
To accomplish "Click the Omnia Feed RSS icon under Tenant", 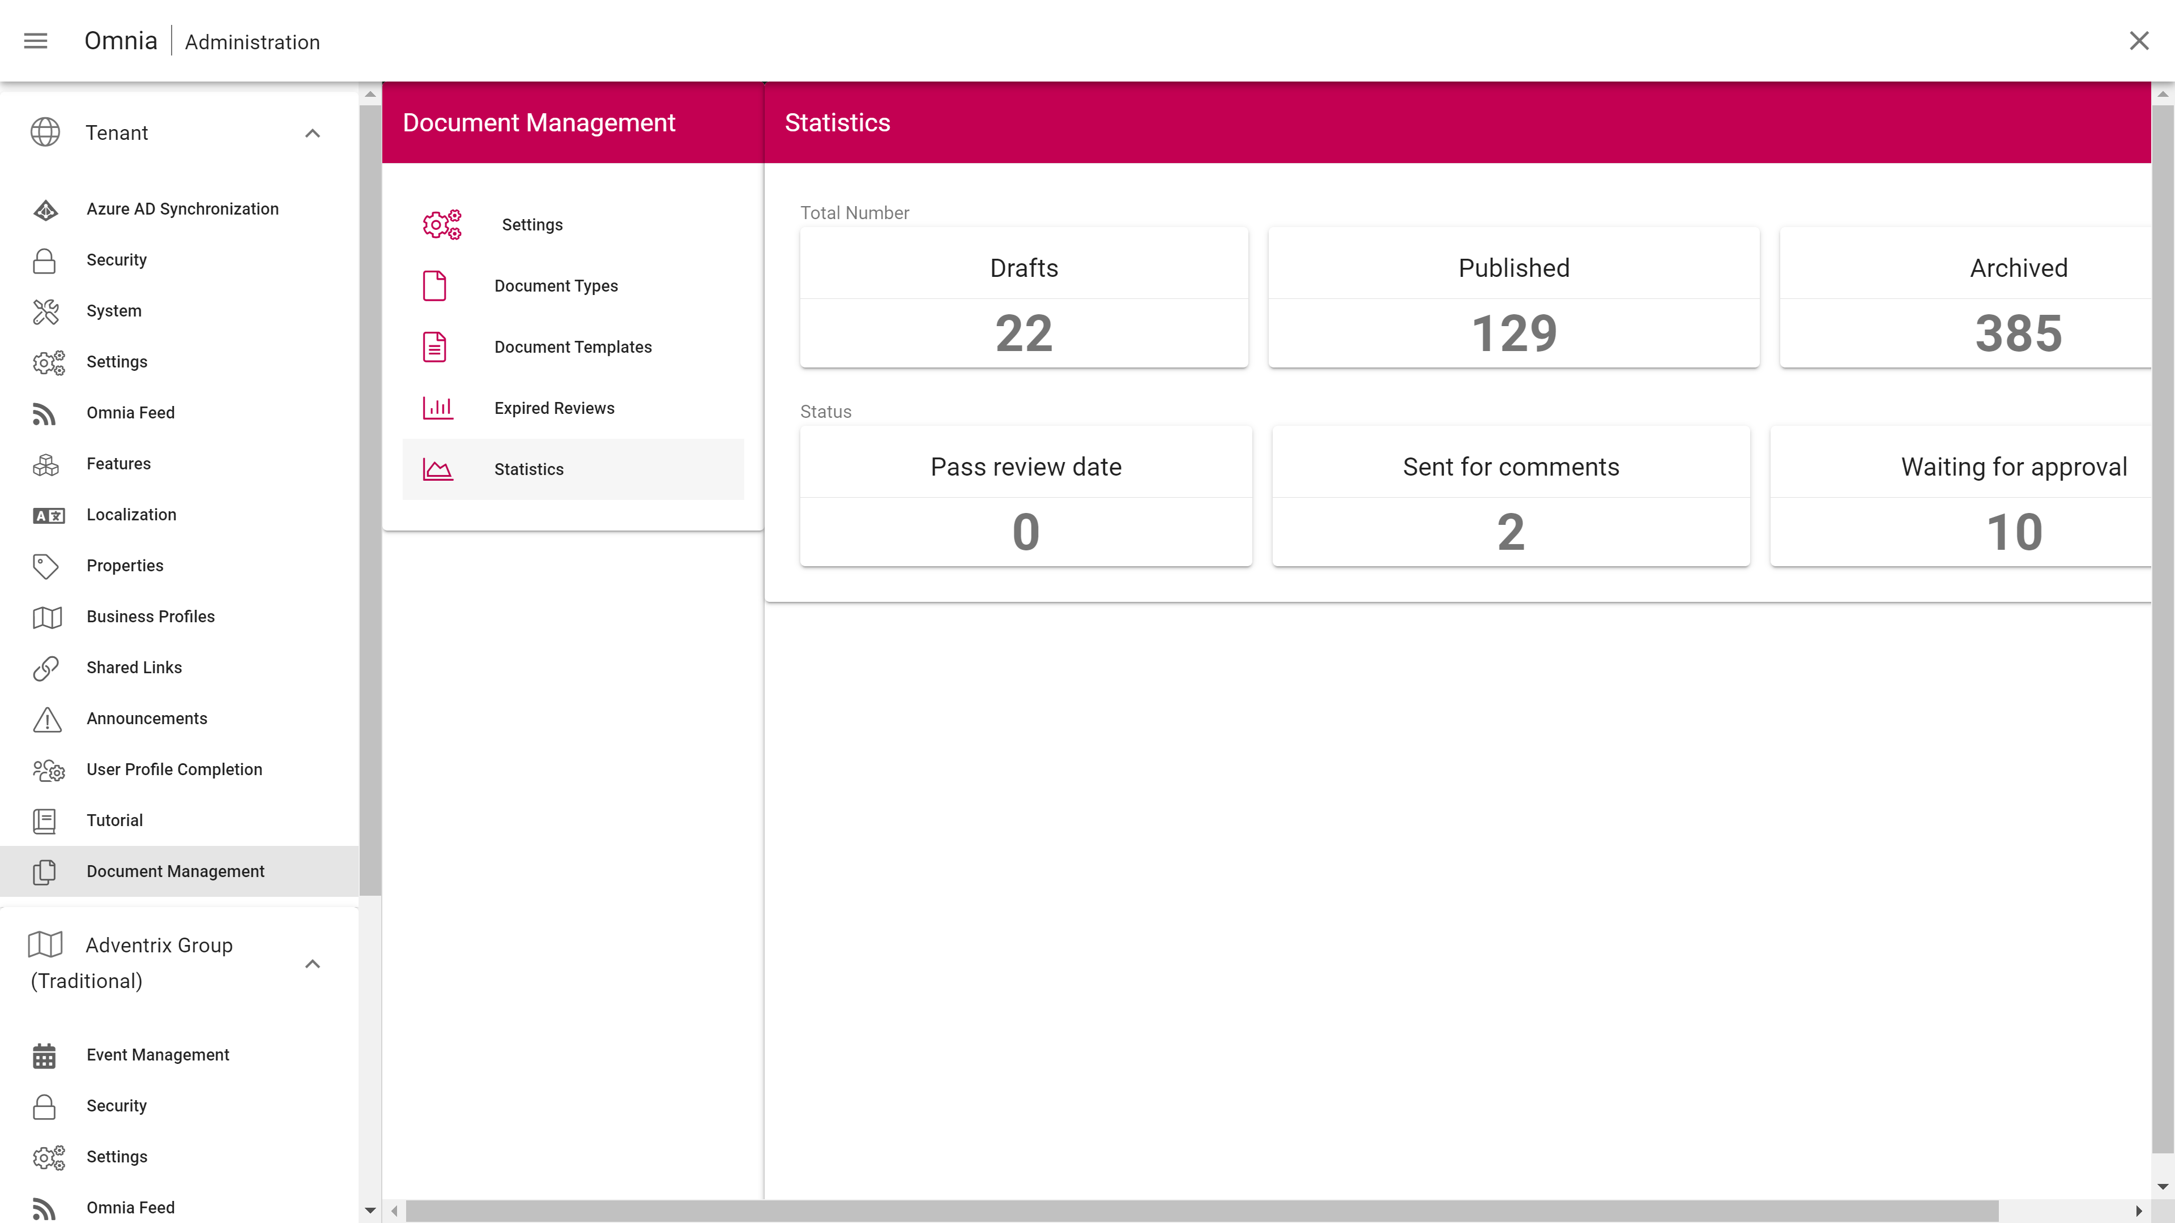I will [x=44, y=413].
